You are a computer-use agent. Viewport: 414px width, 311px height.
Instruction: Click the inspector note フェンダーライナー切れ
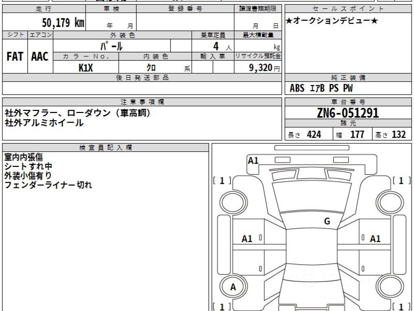(x=48, y=185)
